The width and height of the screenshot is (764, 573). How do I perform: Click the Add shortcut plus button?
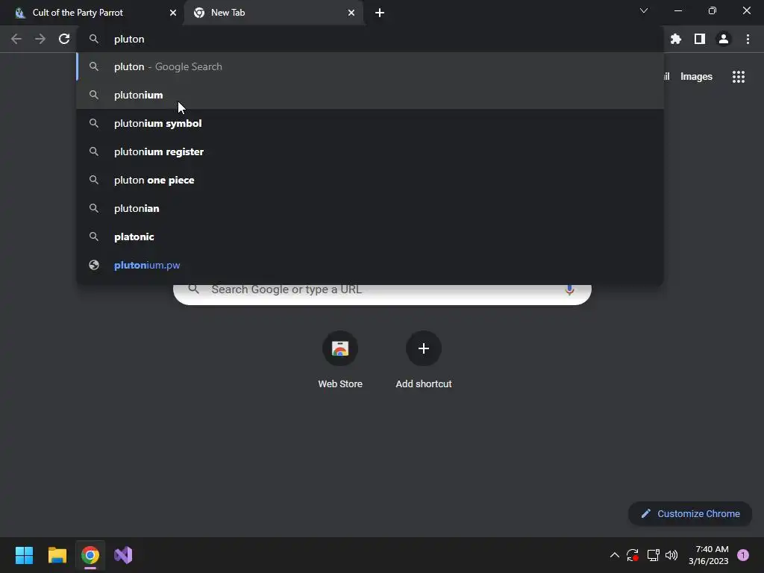[424, 348]
